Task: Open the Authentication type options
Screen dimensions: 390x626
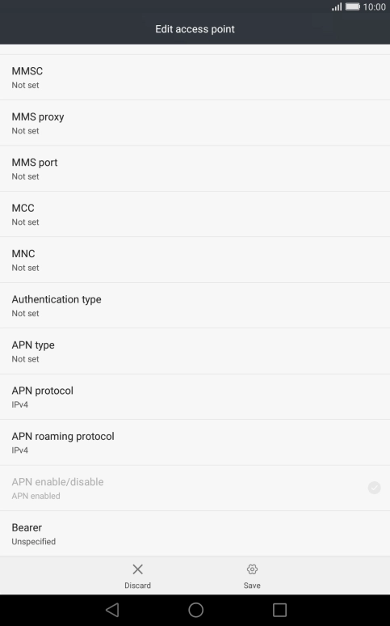Action: click(195, 306)
